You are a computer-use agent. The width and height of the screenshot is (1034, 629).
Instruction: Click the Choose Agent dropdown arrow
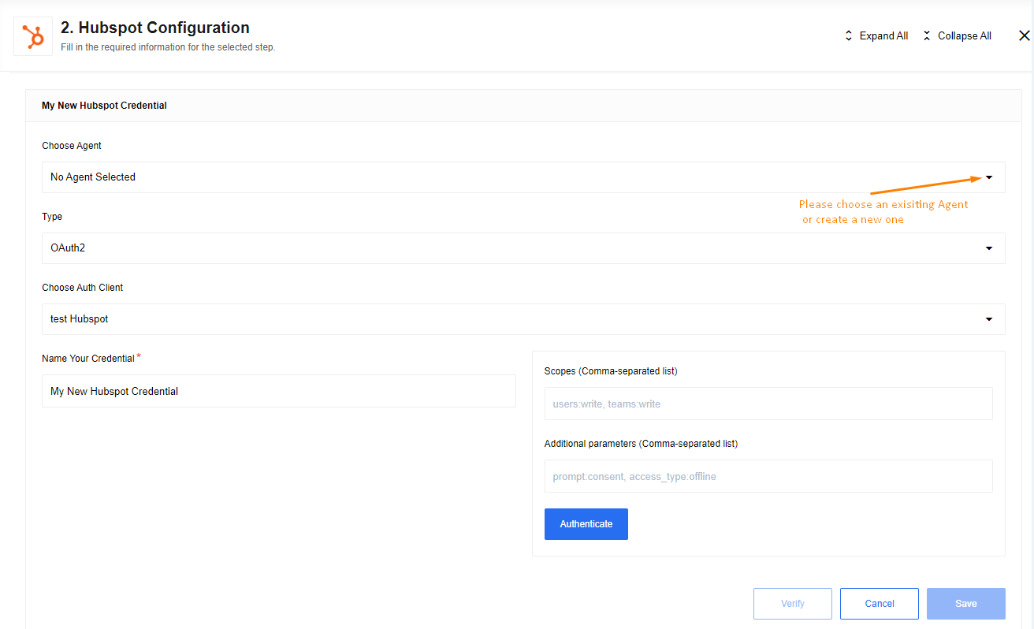989,177
